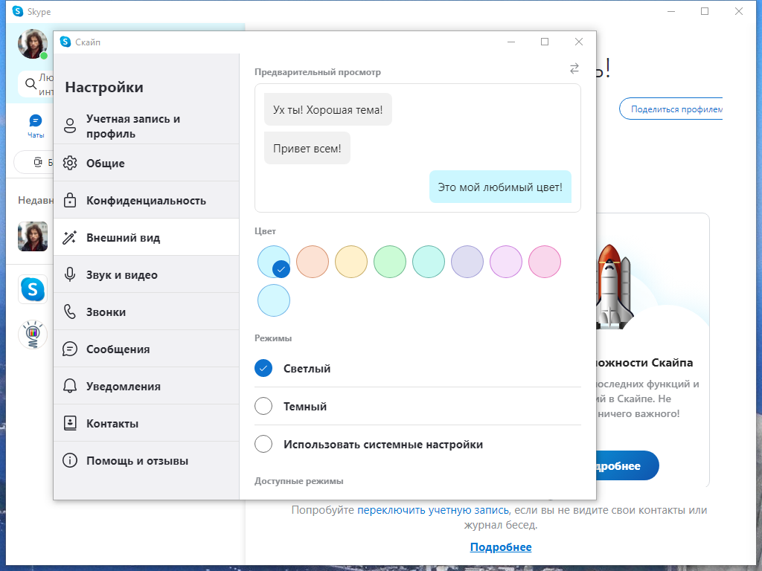Choose the green color swatch
Viewport: 762px width, 571px height.
390,262
